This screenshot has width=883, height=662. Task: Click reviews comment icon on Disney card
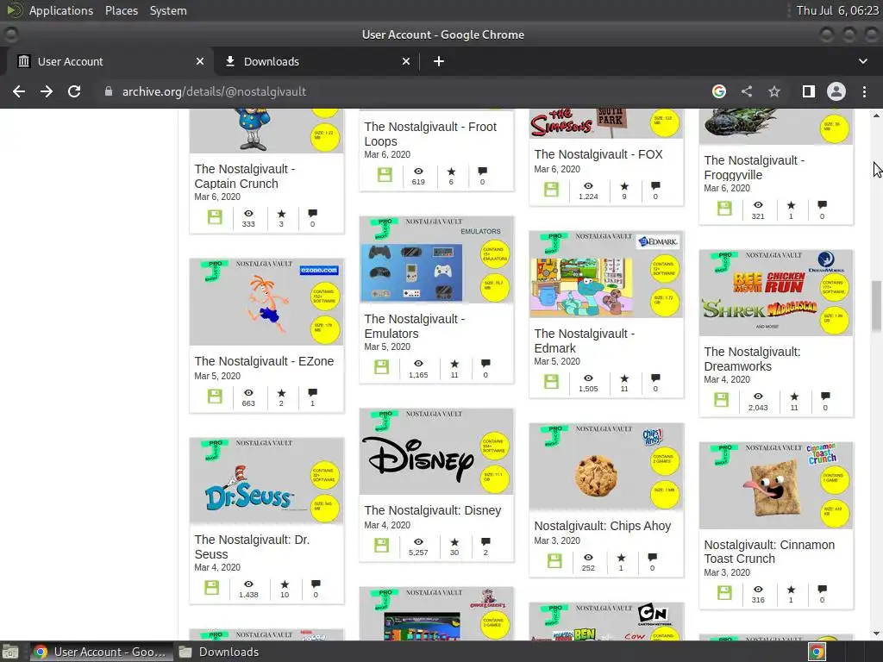(x=485, y=541)
